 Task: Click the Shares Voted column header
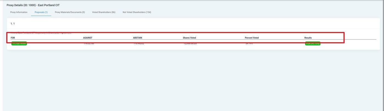tap(189, 38)
